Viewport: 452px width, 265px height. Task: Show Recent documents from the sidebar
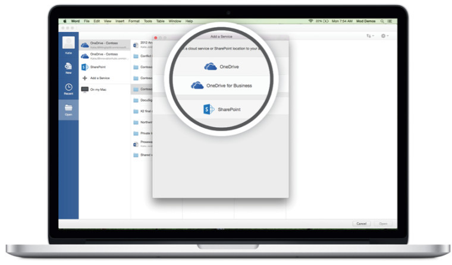tap(68, 89)
